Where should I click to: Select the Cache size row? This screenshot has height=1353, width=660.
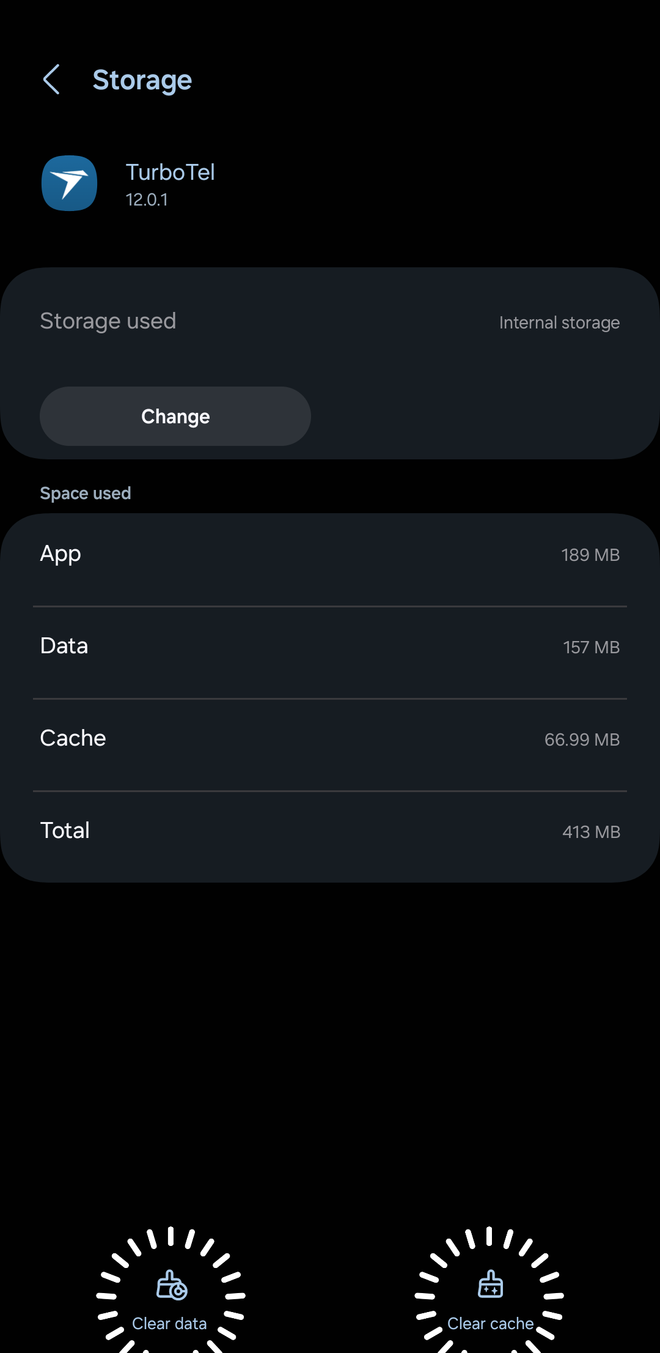coord(330,739)
